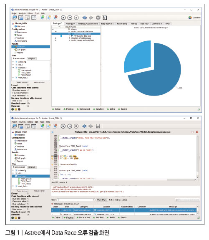Screen dimensions: 209x240
Task: Click plain hash toolbar icon in code-view window
Action: pos(49,126)
